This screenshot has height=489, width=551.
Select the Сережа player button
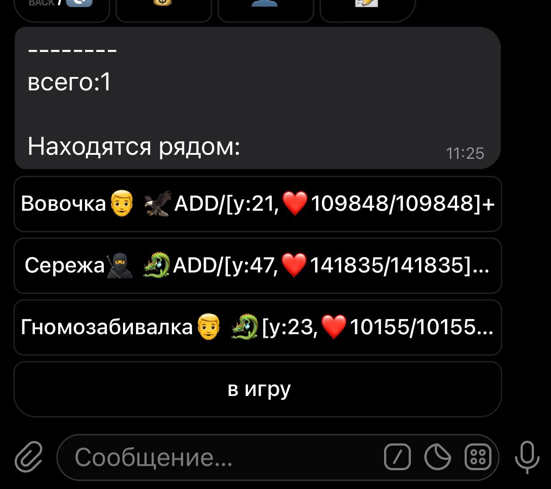[x=258, y=266]
